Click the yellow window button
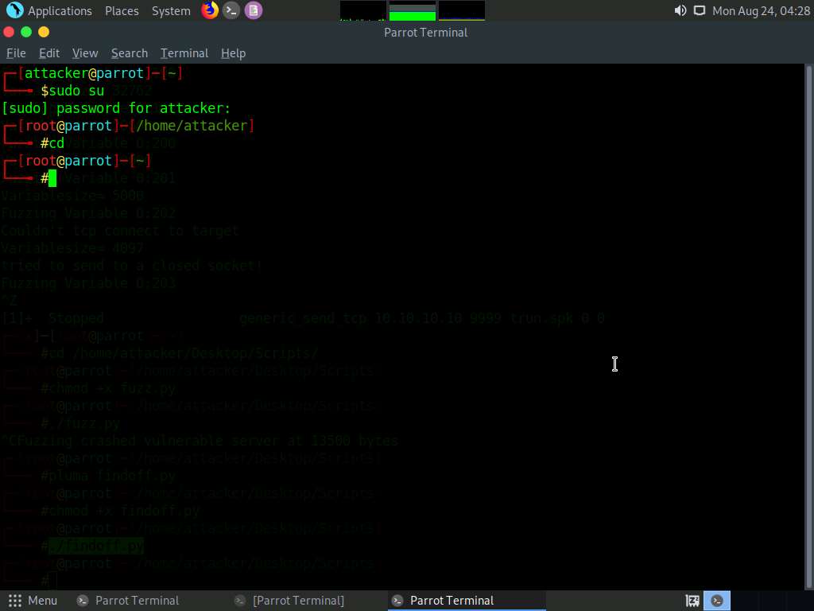This screenshot has height=611, width=814. click(x=44, y=32)
